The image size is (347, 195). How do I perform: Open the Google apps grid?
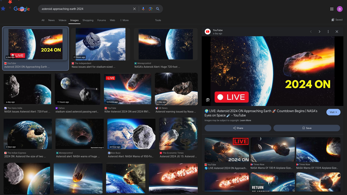click(332, 9)
